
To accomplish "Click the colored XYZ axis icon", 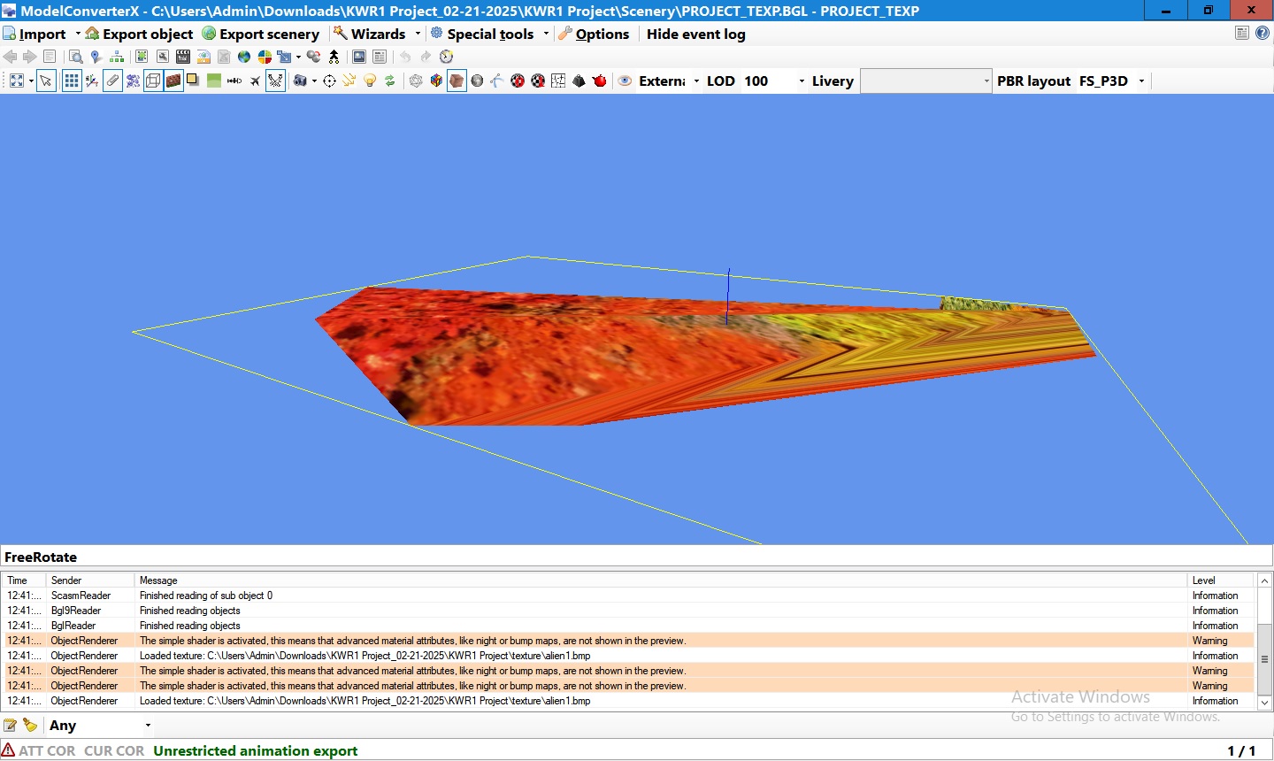I will click(92, 81).
